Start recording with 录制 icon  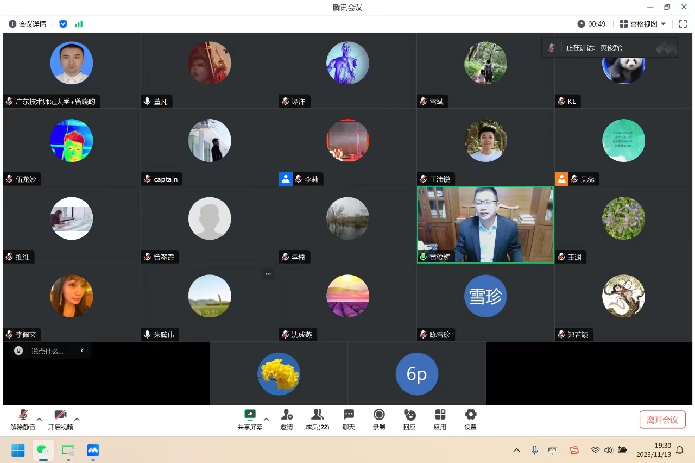[379, 415]
